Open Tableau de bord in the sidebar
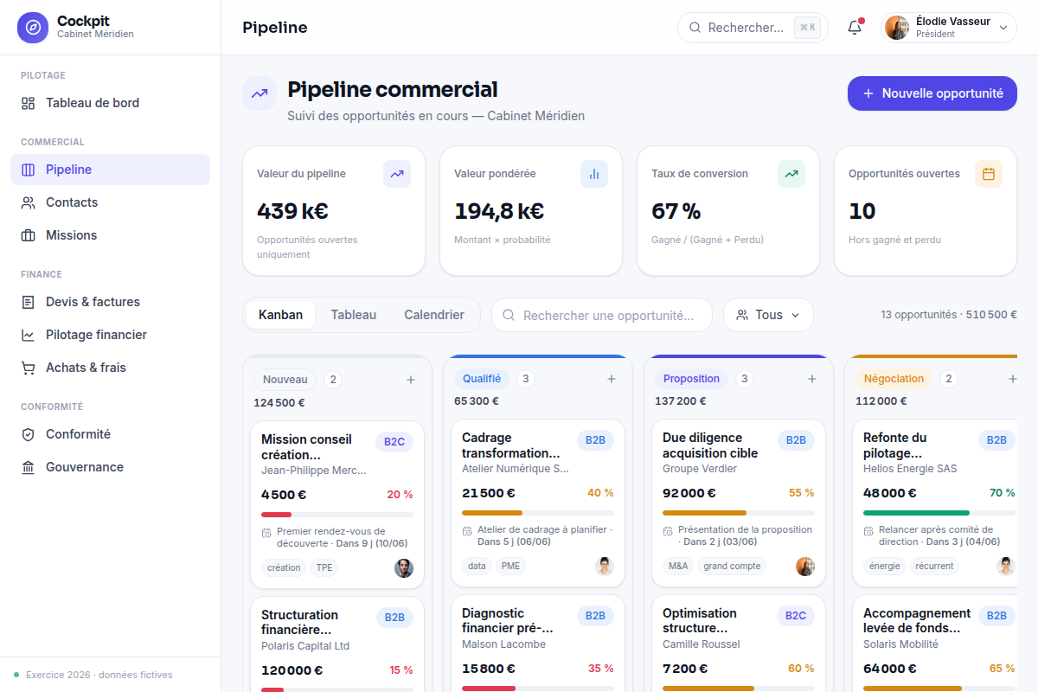Image resolution: width=1038 pixels, height=692 pixels. coord(110,103)
